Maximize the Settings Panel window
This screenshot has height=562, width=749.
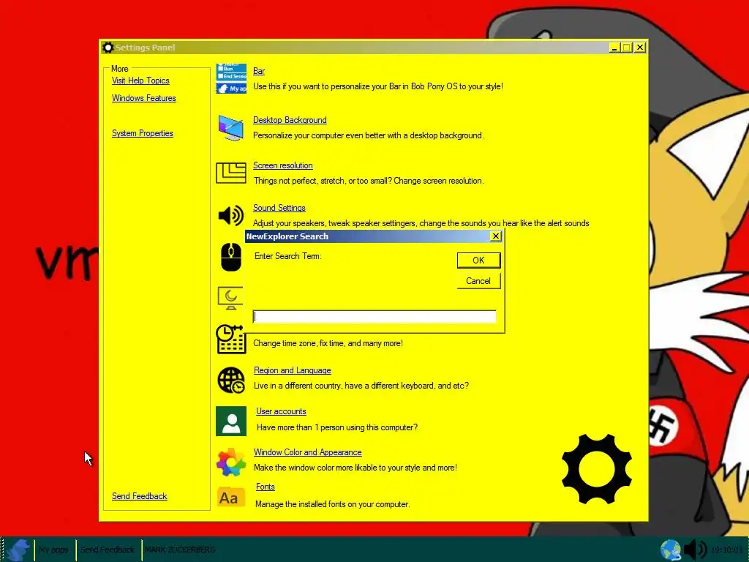[627, 48]
